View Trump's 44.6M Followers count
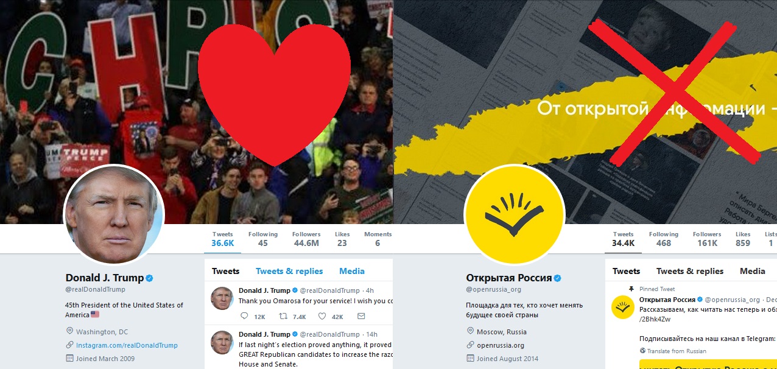This screenshot has width=777, height=369. click(306, 239)
